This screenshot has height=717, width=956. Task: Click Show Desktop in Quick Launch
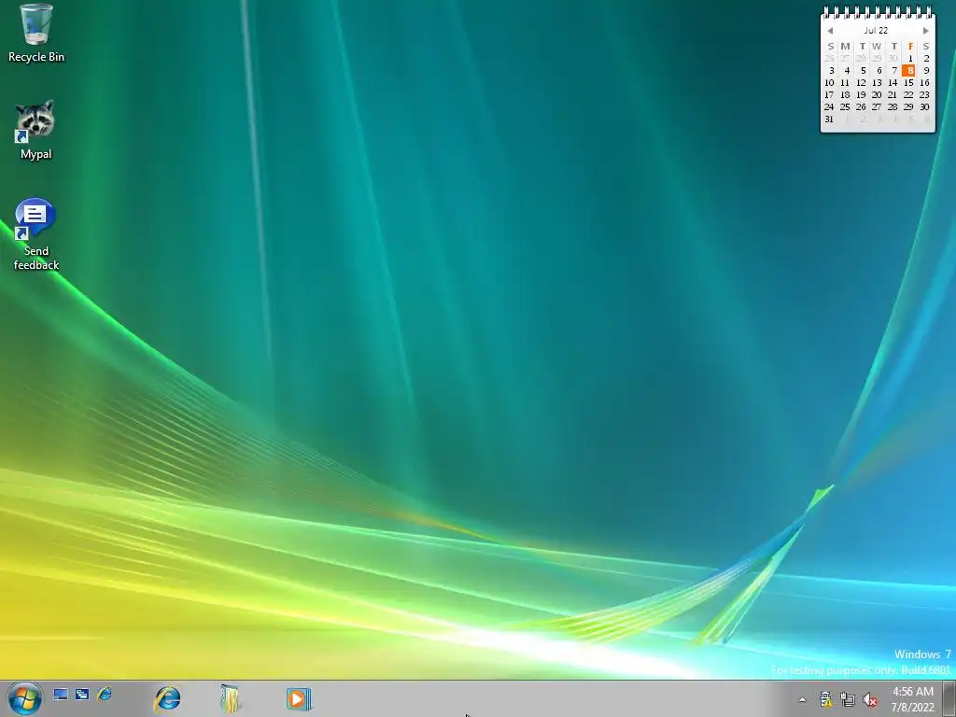(x=61, y=694)
